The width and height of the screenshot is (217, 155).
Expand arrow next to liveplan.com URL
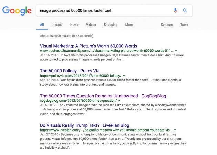coord(175,130)
